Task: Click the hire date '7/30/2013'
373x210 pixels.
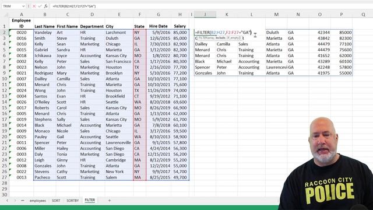Action: click(159, 44)
